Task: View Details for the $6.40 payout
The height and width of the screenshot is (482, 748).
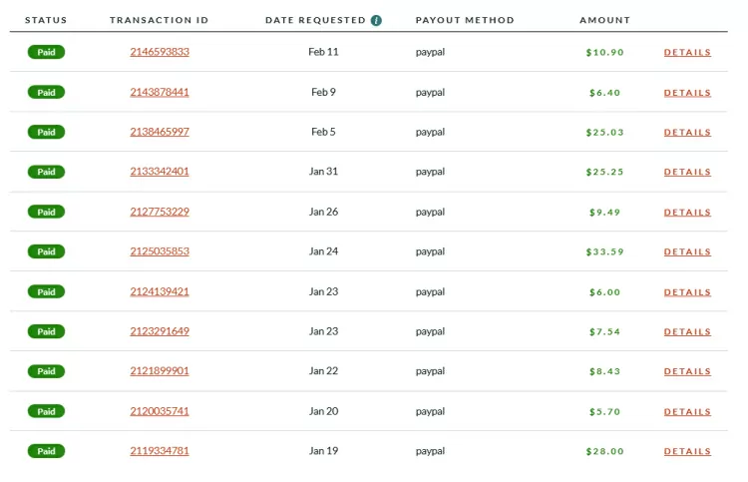Action: [x=687, y=92]
